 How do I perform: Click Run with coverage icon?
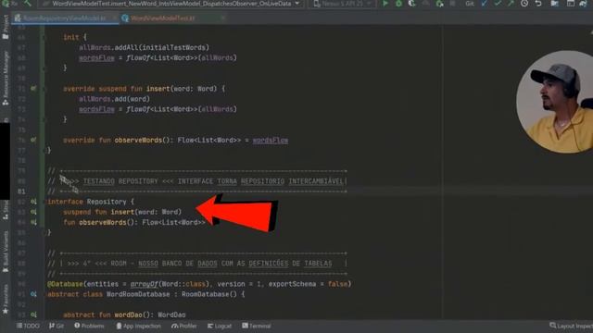point(411,4)
